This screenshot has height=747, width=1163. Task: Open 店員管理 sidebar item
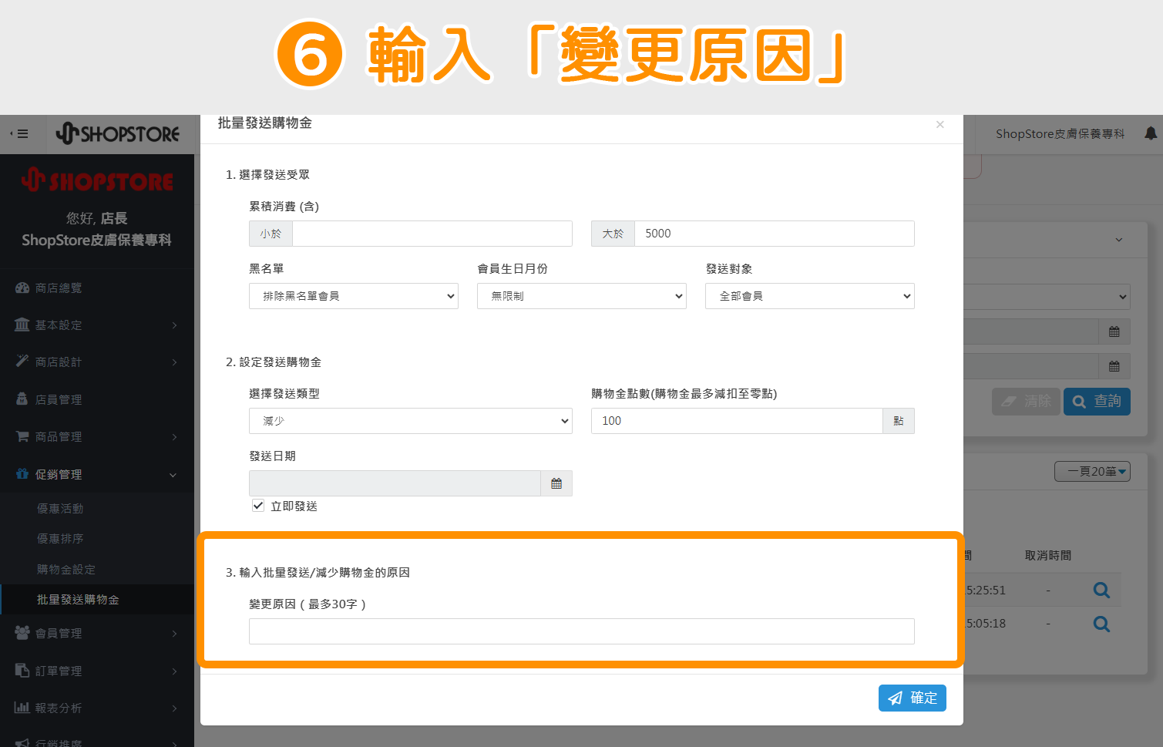click(x=97, y=399)
